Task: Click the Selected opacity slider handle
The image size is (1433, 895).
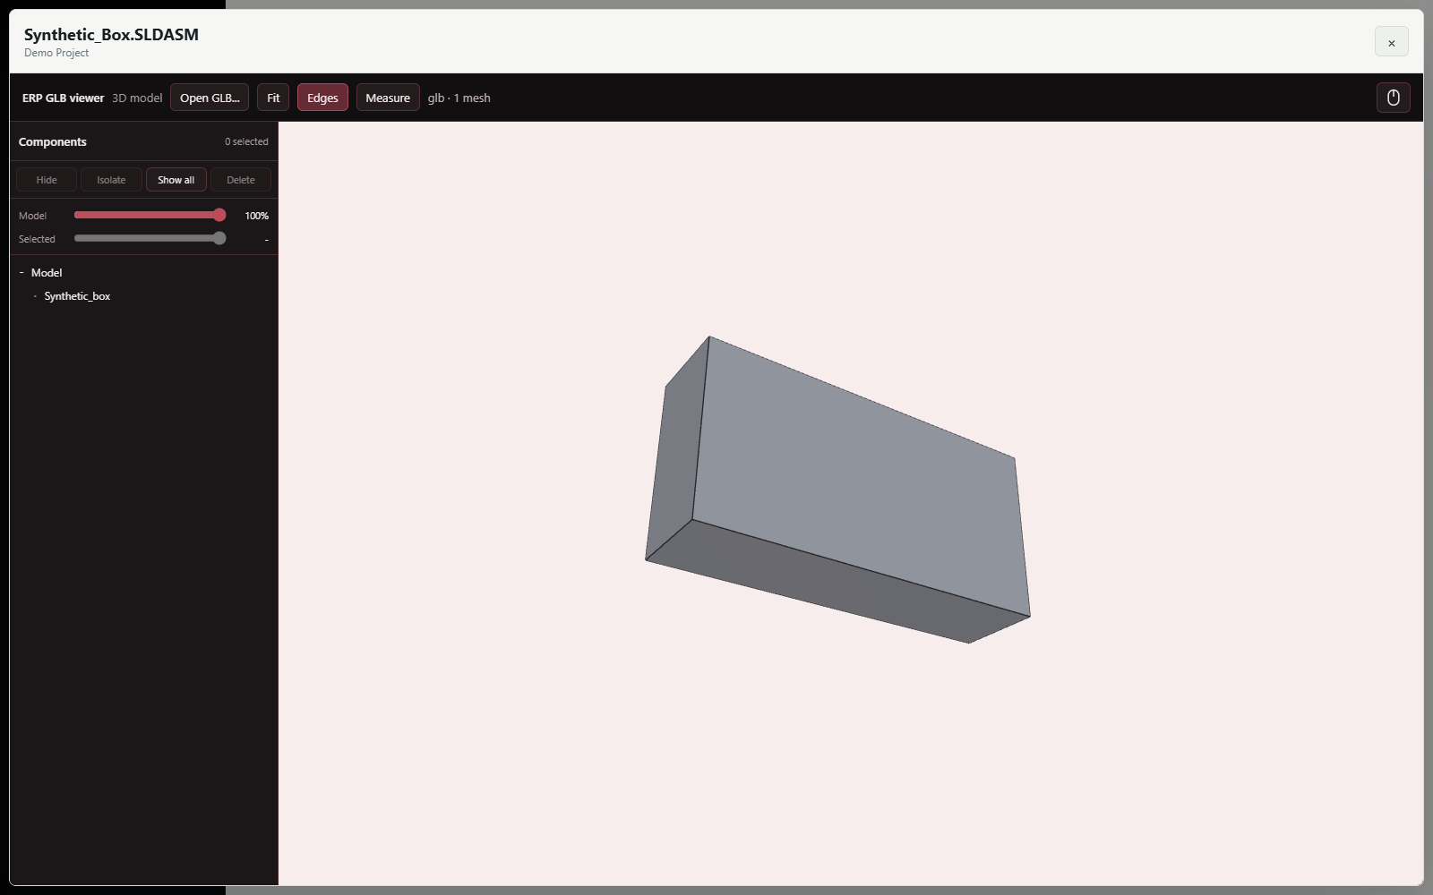Action: (219, 238)
